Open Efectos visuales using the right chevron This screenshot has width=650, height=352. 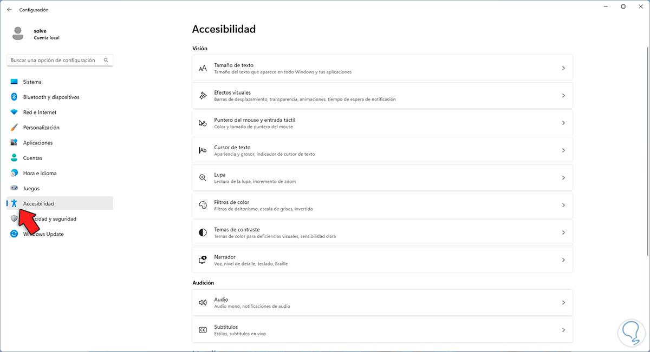tap(563, 96)
